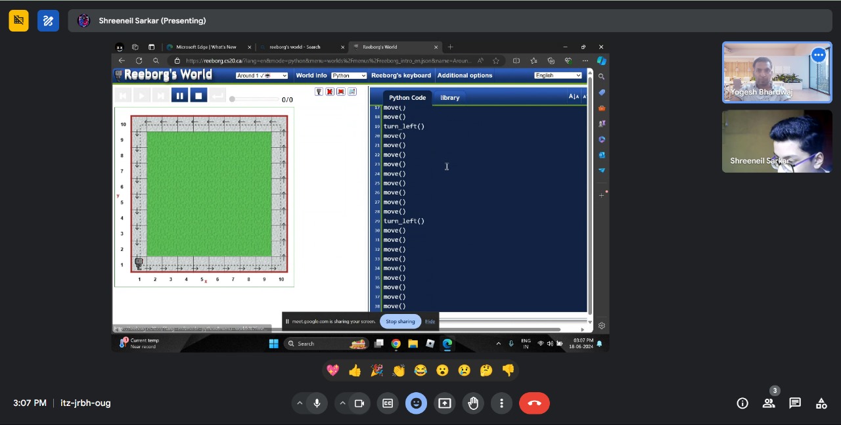Send the thumbs down reaction

click(x=508, y=370)
